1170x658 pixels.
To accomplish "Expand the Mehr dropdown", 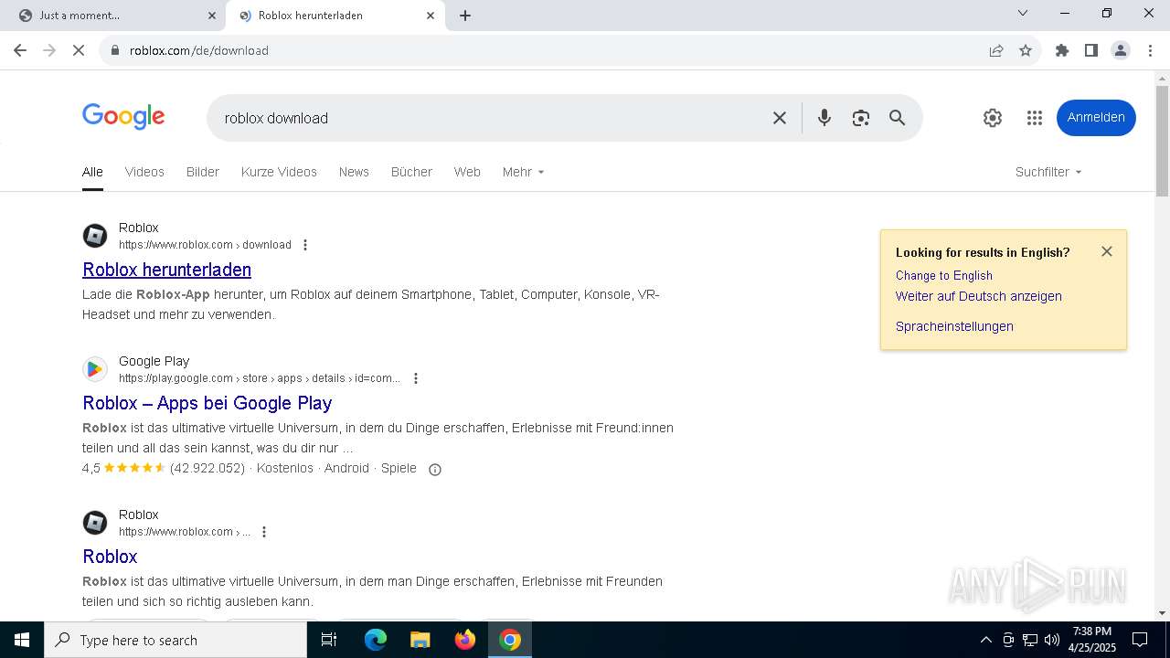I will (523, 172).
